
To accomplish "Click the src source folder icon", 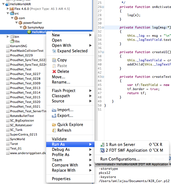I will [x=12, y=13].
